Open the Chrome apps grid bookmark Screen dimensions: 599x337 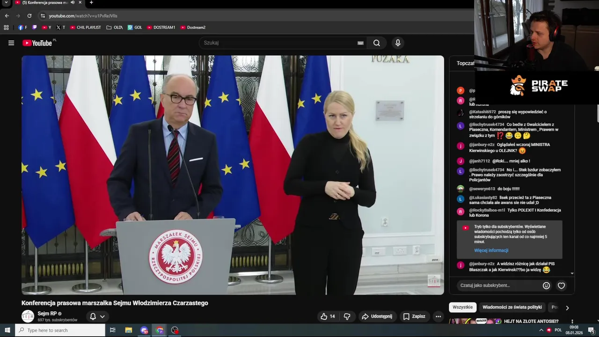[x=6, y=28]
